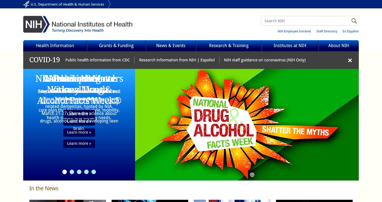Screen dimensions: 382x202
Task: Select the fourth carousel dot
Action: pos(86,172)
